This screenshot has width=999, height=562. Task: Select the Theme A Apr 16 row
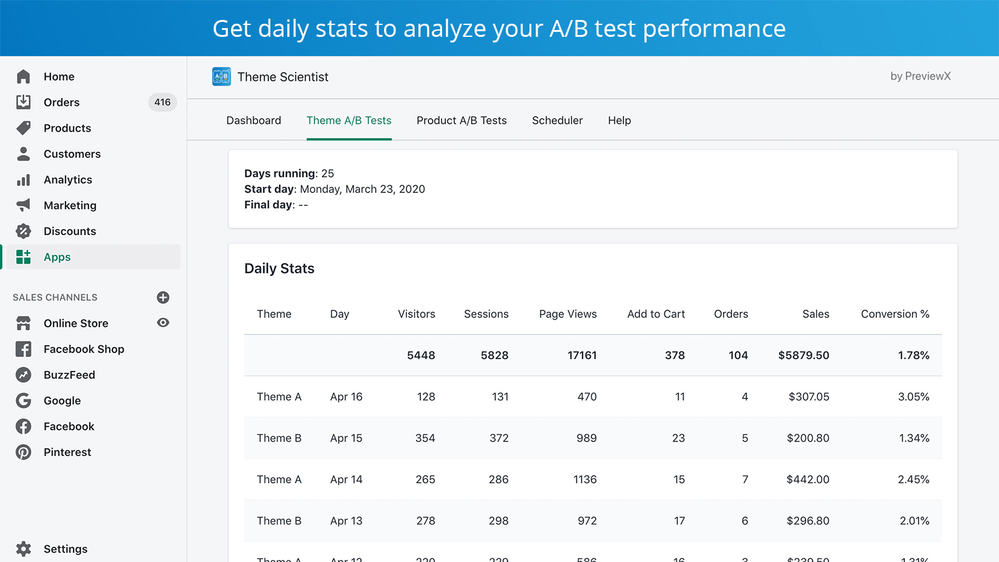coord(593,397)
